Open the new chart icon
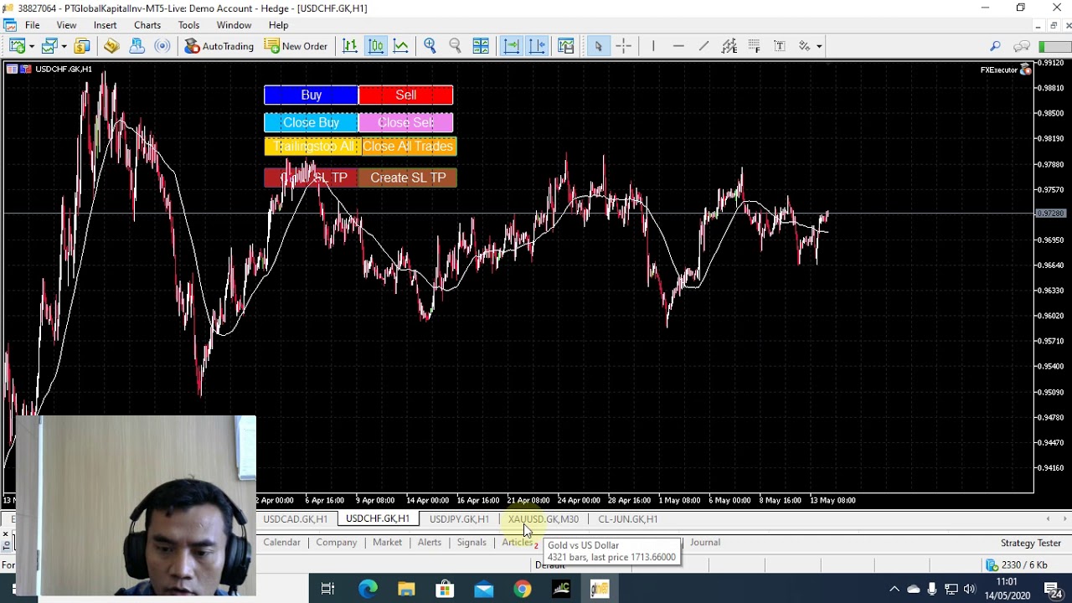Viewport: 1072px width, 603px height. coord(16,46)
